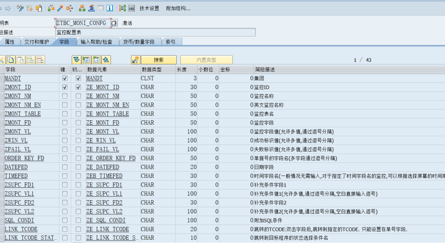Click the 字段 column header
445x243 pixels.
(x=32, y=70)
